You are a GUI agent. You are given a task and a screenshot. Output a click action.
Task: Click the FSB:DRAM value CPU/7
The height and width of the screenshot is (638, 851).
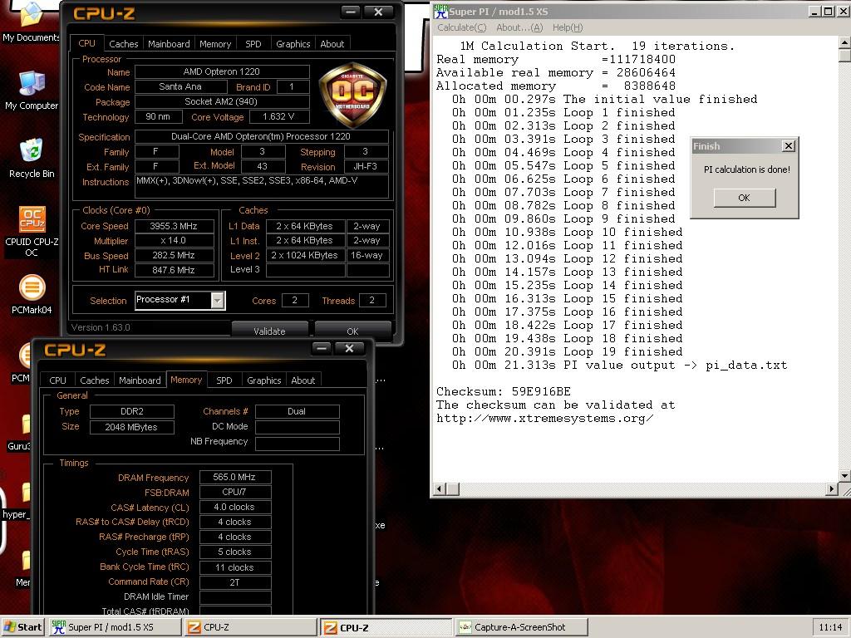pyautogui.click(x=235, y=492)
